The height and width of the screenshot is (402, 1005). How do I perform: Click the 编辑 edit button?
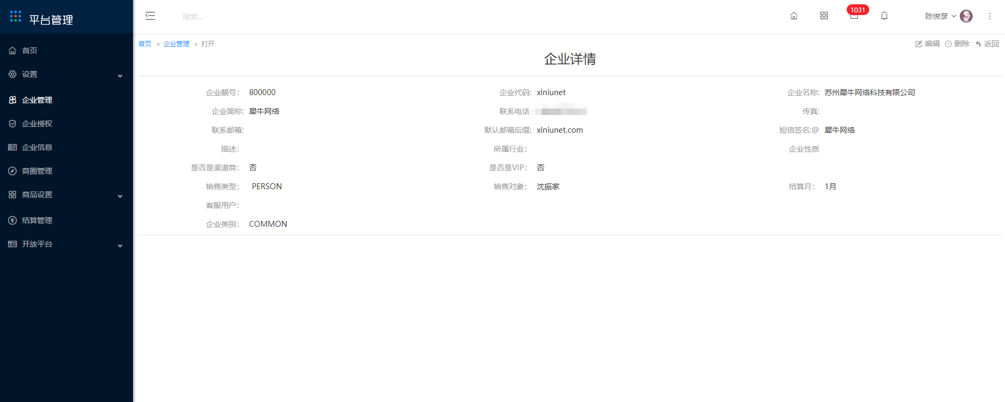tap(927, 44)
